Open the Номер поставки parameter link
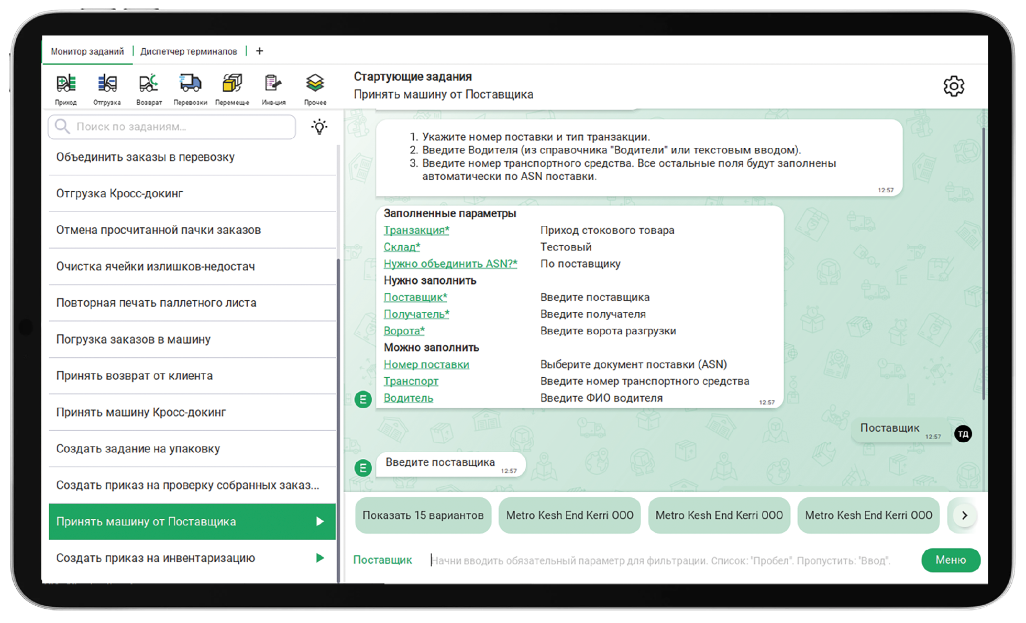Viewport: 1026px width, 623px height. point(426,364)
